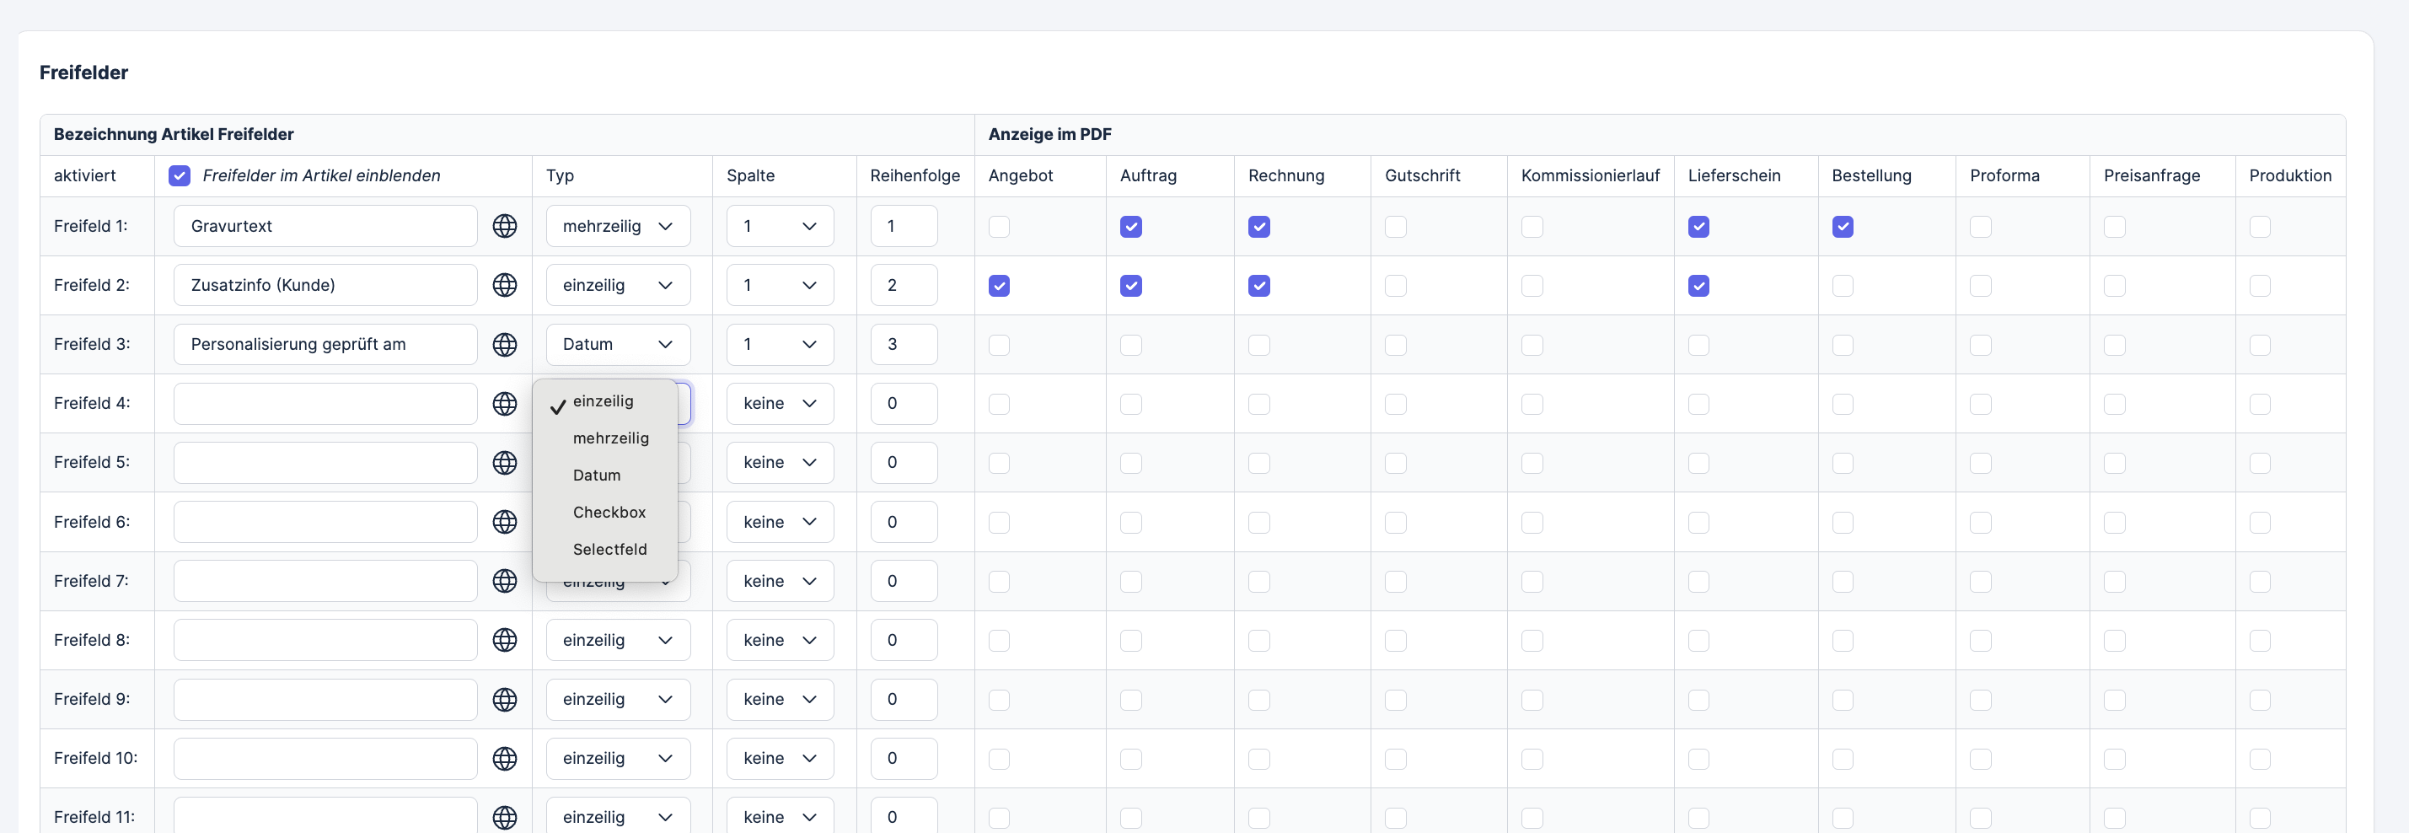Pick mehrzeilig option in the dropdown list

[x=609, y=438]
